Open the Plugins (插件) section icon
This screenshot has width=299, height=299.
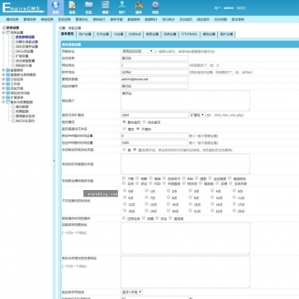(139, 7)
